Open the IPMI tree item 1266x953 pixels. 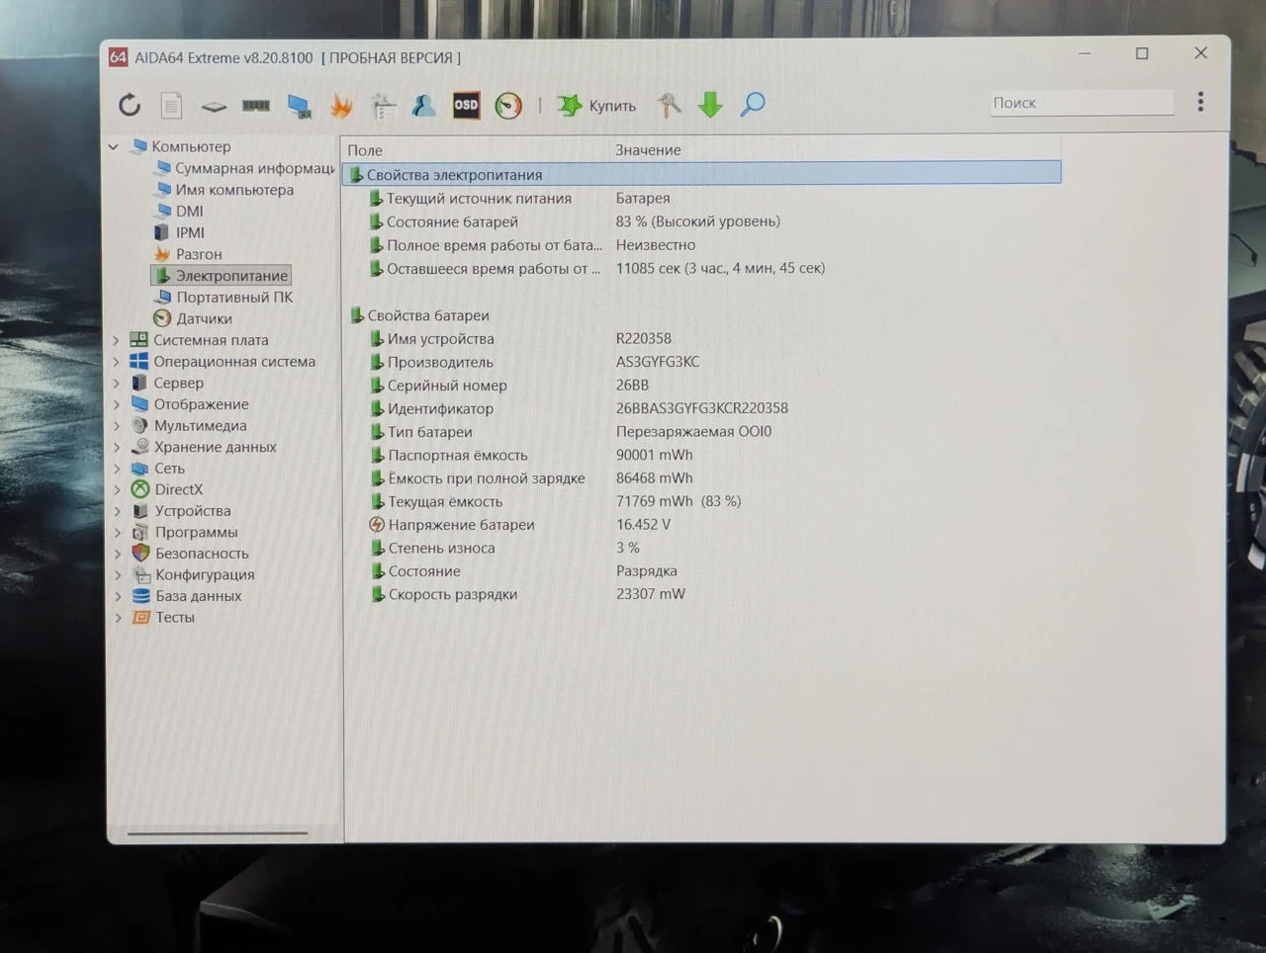click(180, 232)
